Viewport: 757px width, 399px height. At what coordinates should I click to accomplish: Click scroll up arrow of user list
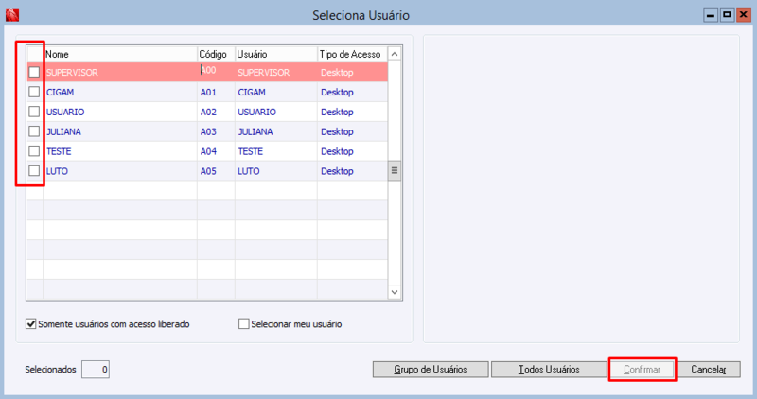395,54
